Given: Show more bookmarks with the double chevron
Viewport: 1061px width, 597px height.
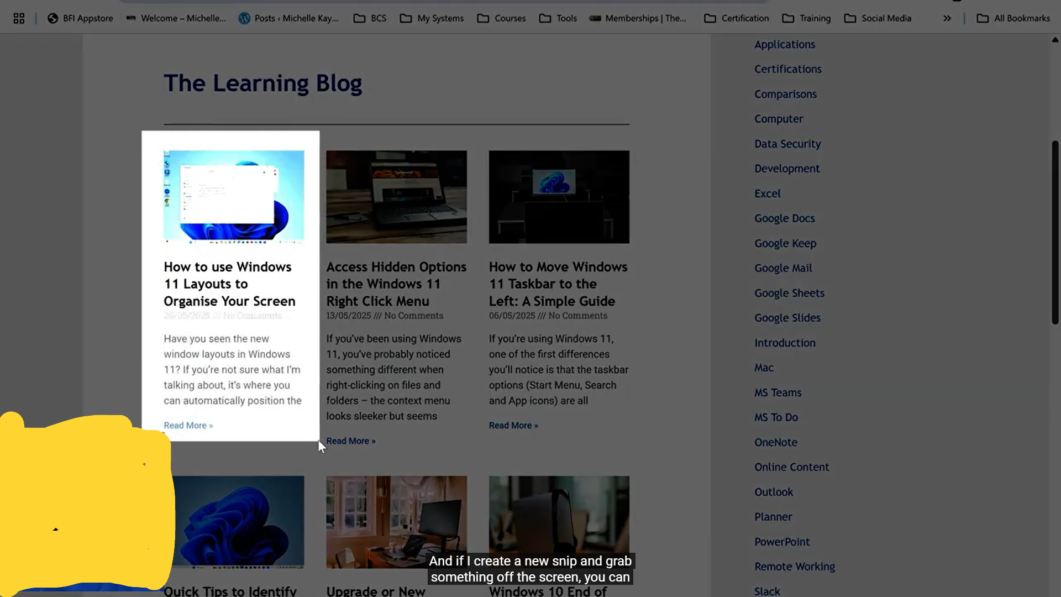Looking at the screenshot, I should click(x=947, y=18).
